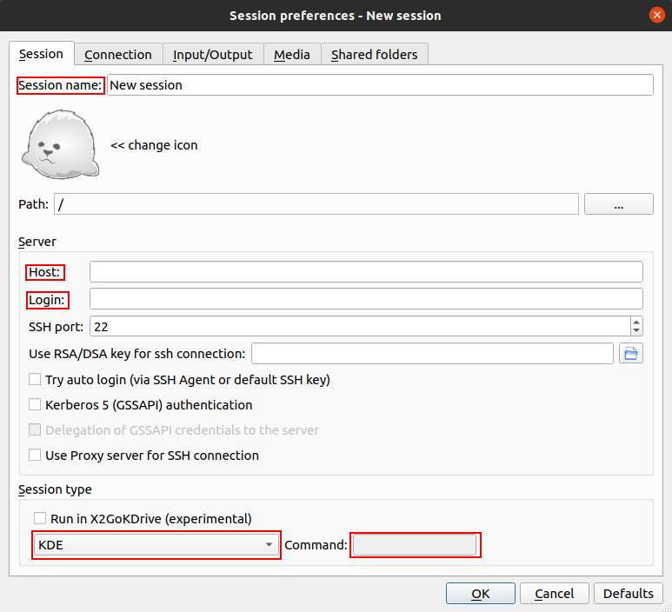Click into the Login text field
The height and width of the screenshot is (612, 672).
[365, 299]
